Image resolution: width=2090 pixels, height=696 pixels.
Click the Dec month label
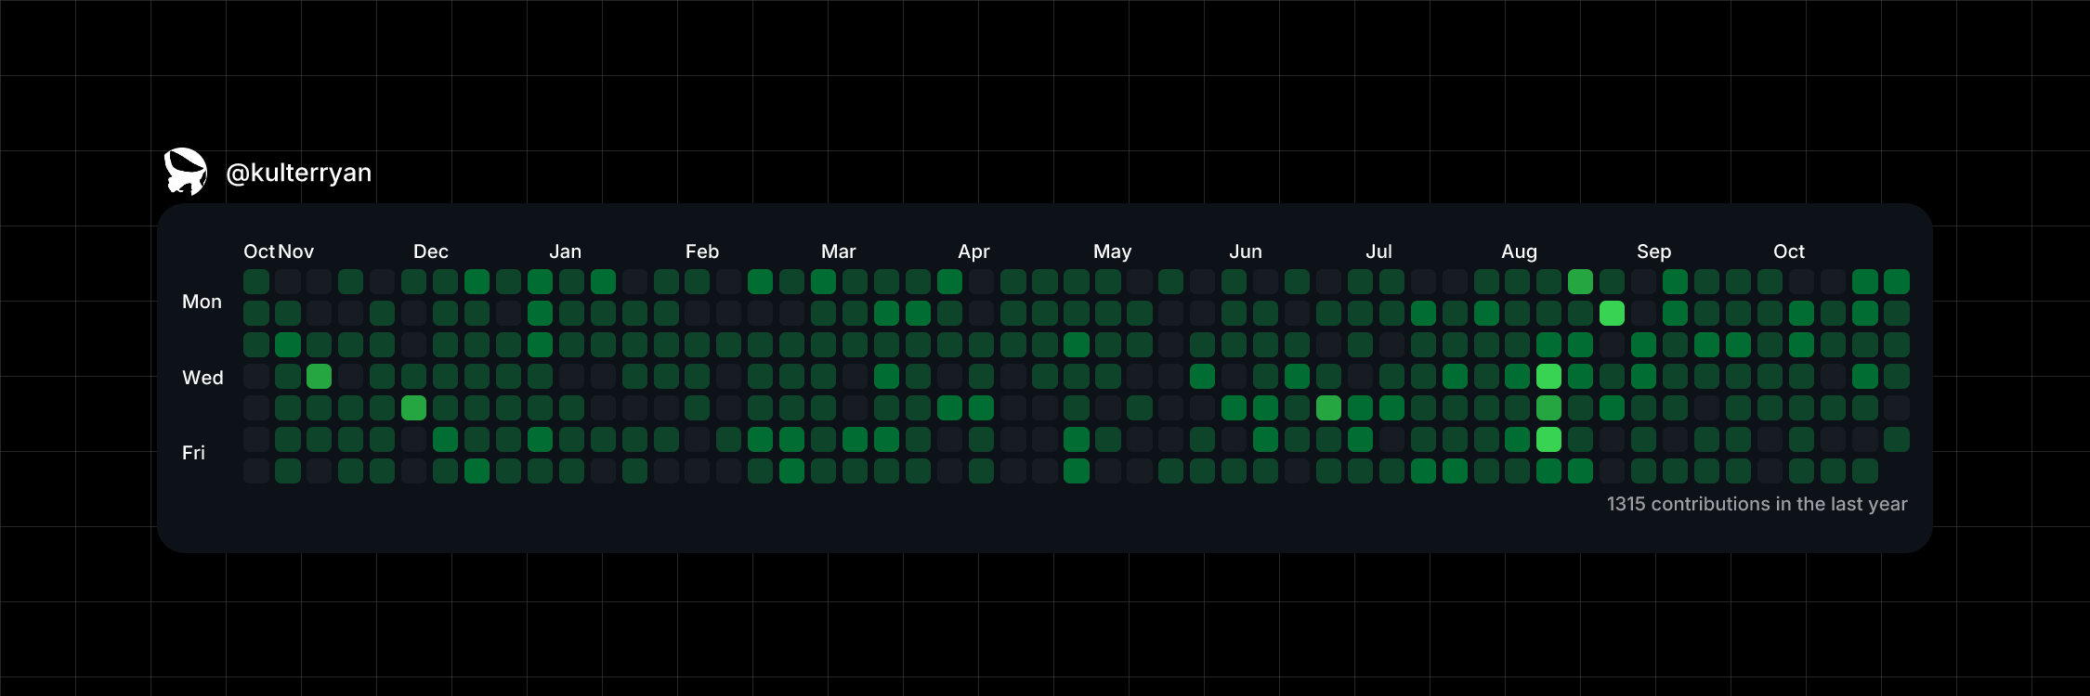(430, 251)
